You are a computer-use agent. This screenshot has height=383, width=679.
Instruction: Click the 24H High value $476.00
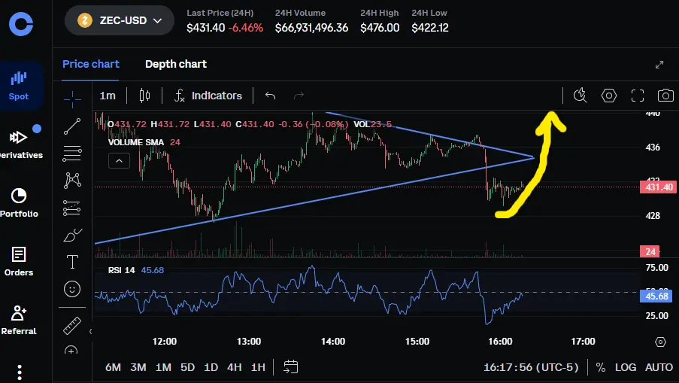coord(380,28)
